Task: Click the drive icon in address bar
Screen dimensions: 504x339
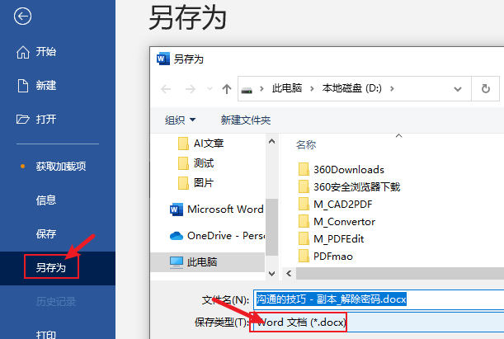Action: (247, 90)
